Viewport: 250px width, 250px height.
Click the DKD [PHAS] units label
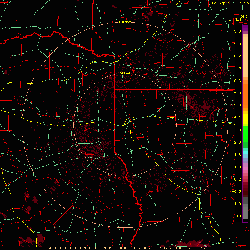(238, 18)
